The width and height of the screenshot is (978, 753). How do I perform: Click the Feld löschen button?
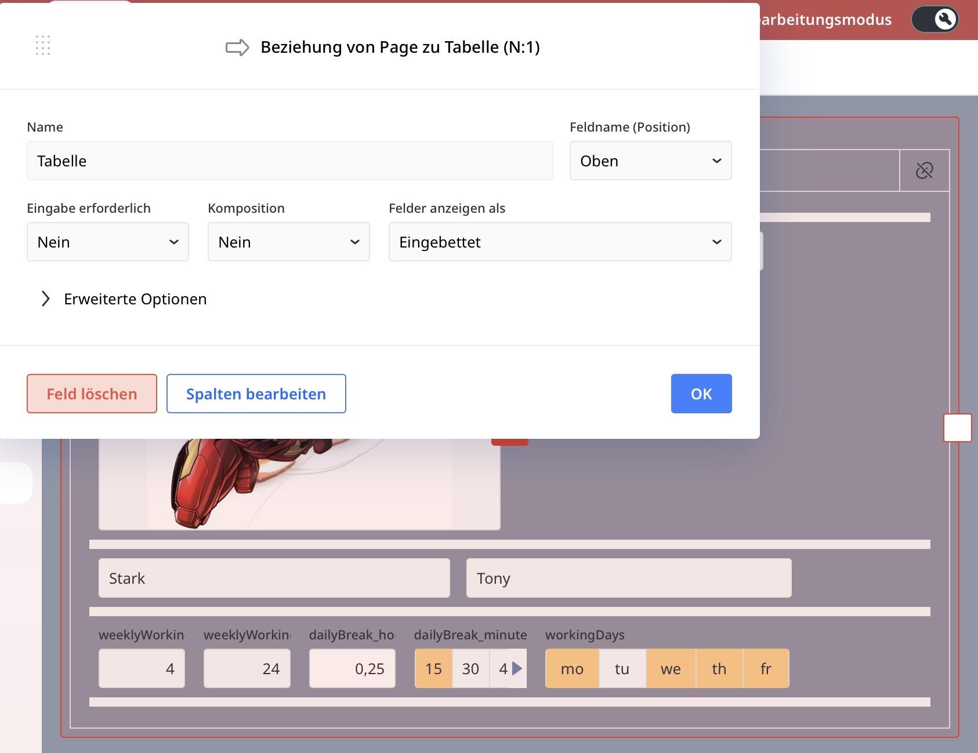pos(92,394)
